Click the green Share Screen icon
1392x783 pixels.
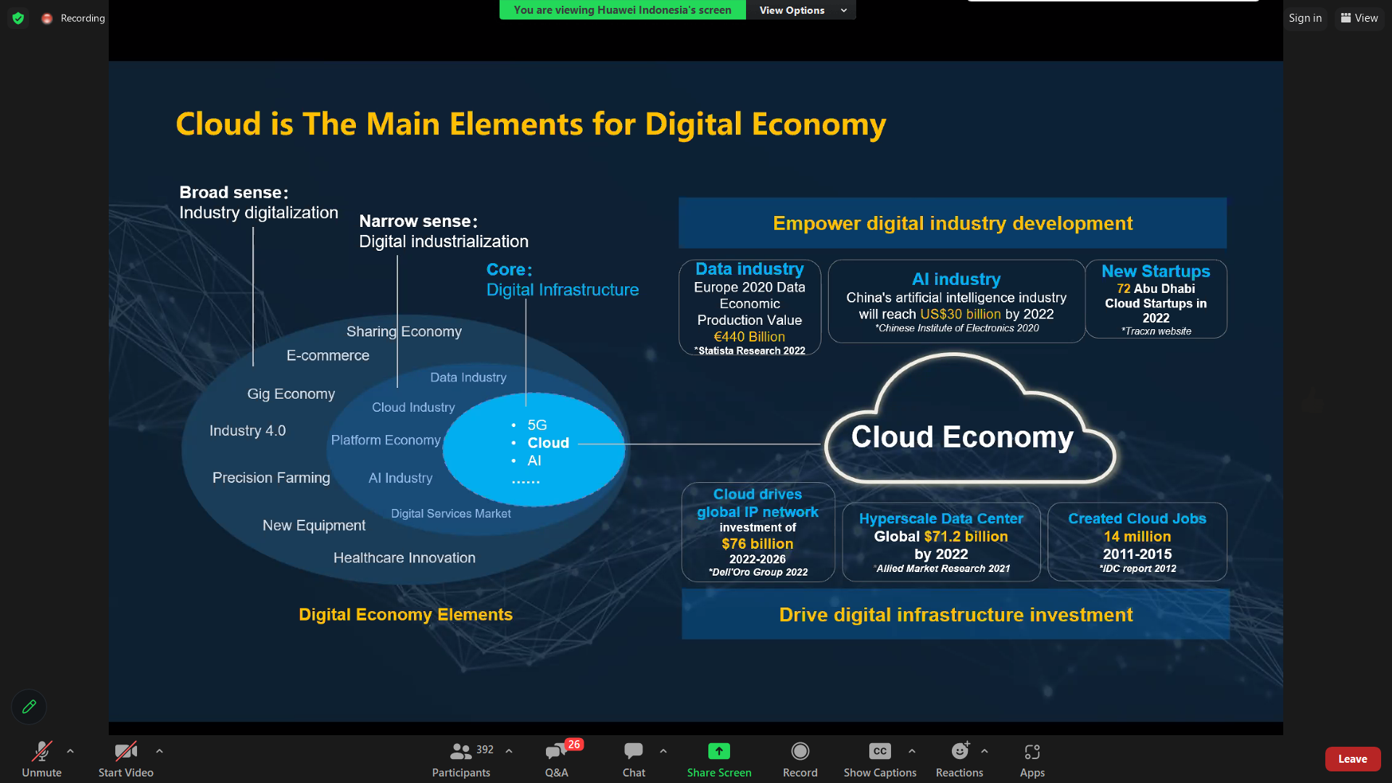tap(718, 751)
